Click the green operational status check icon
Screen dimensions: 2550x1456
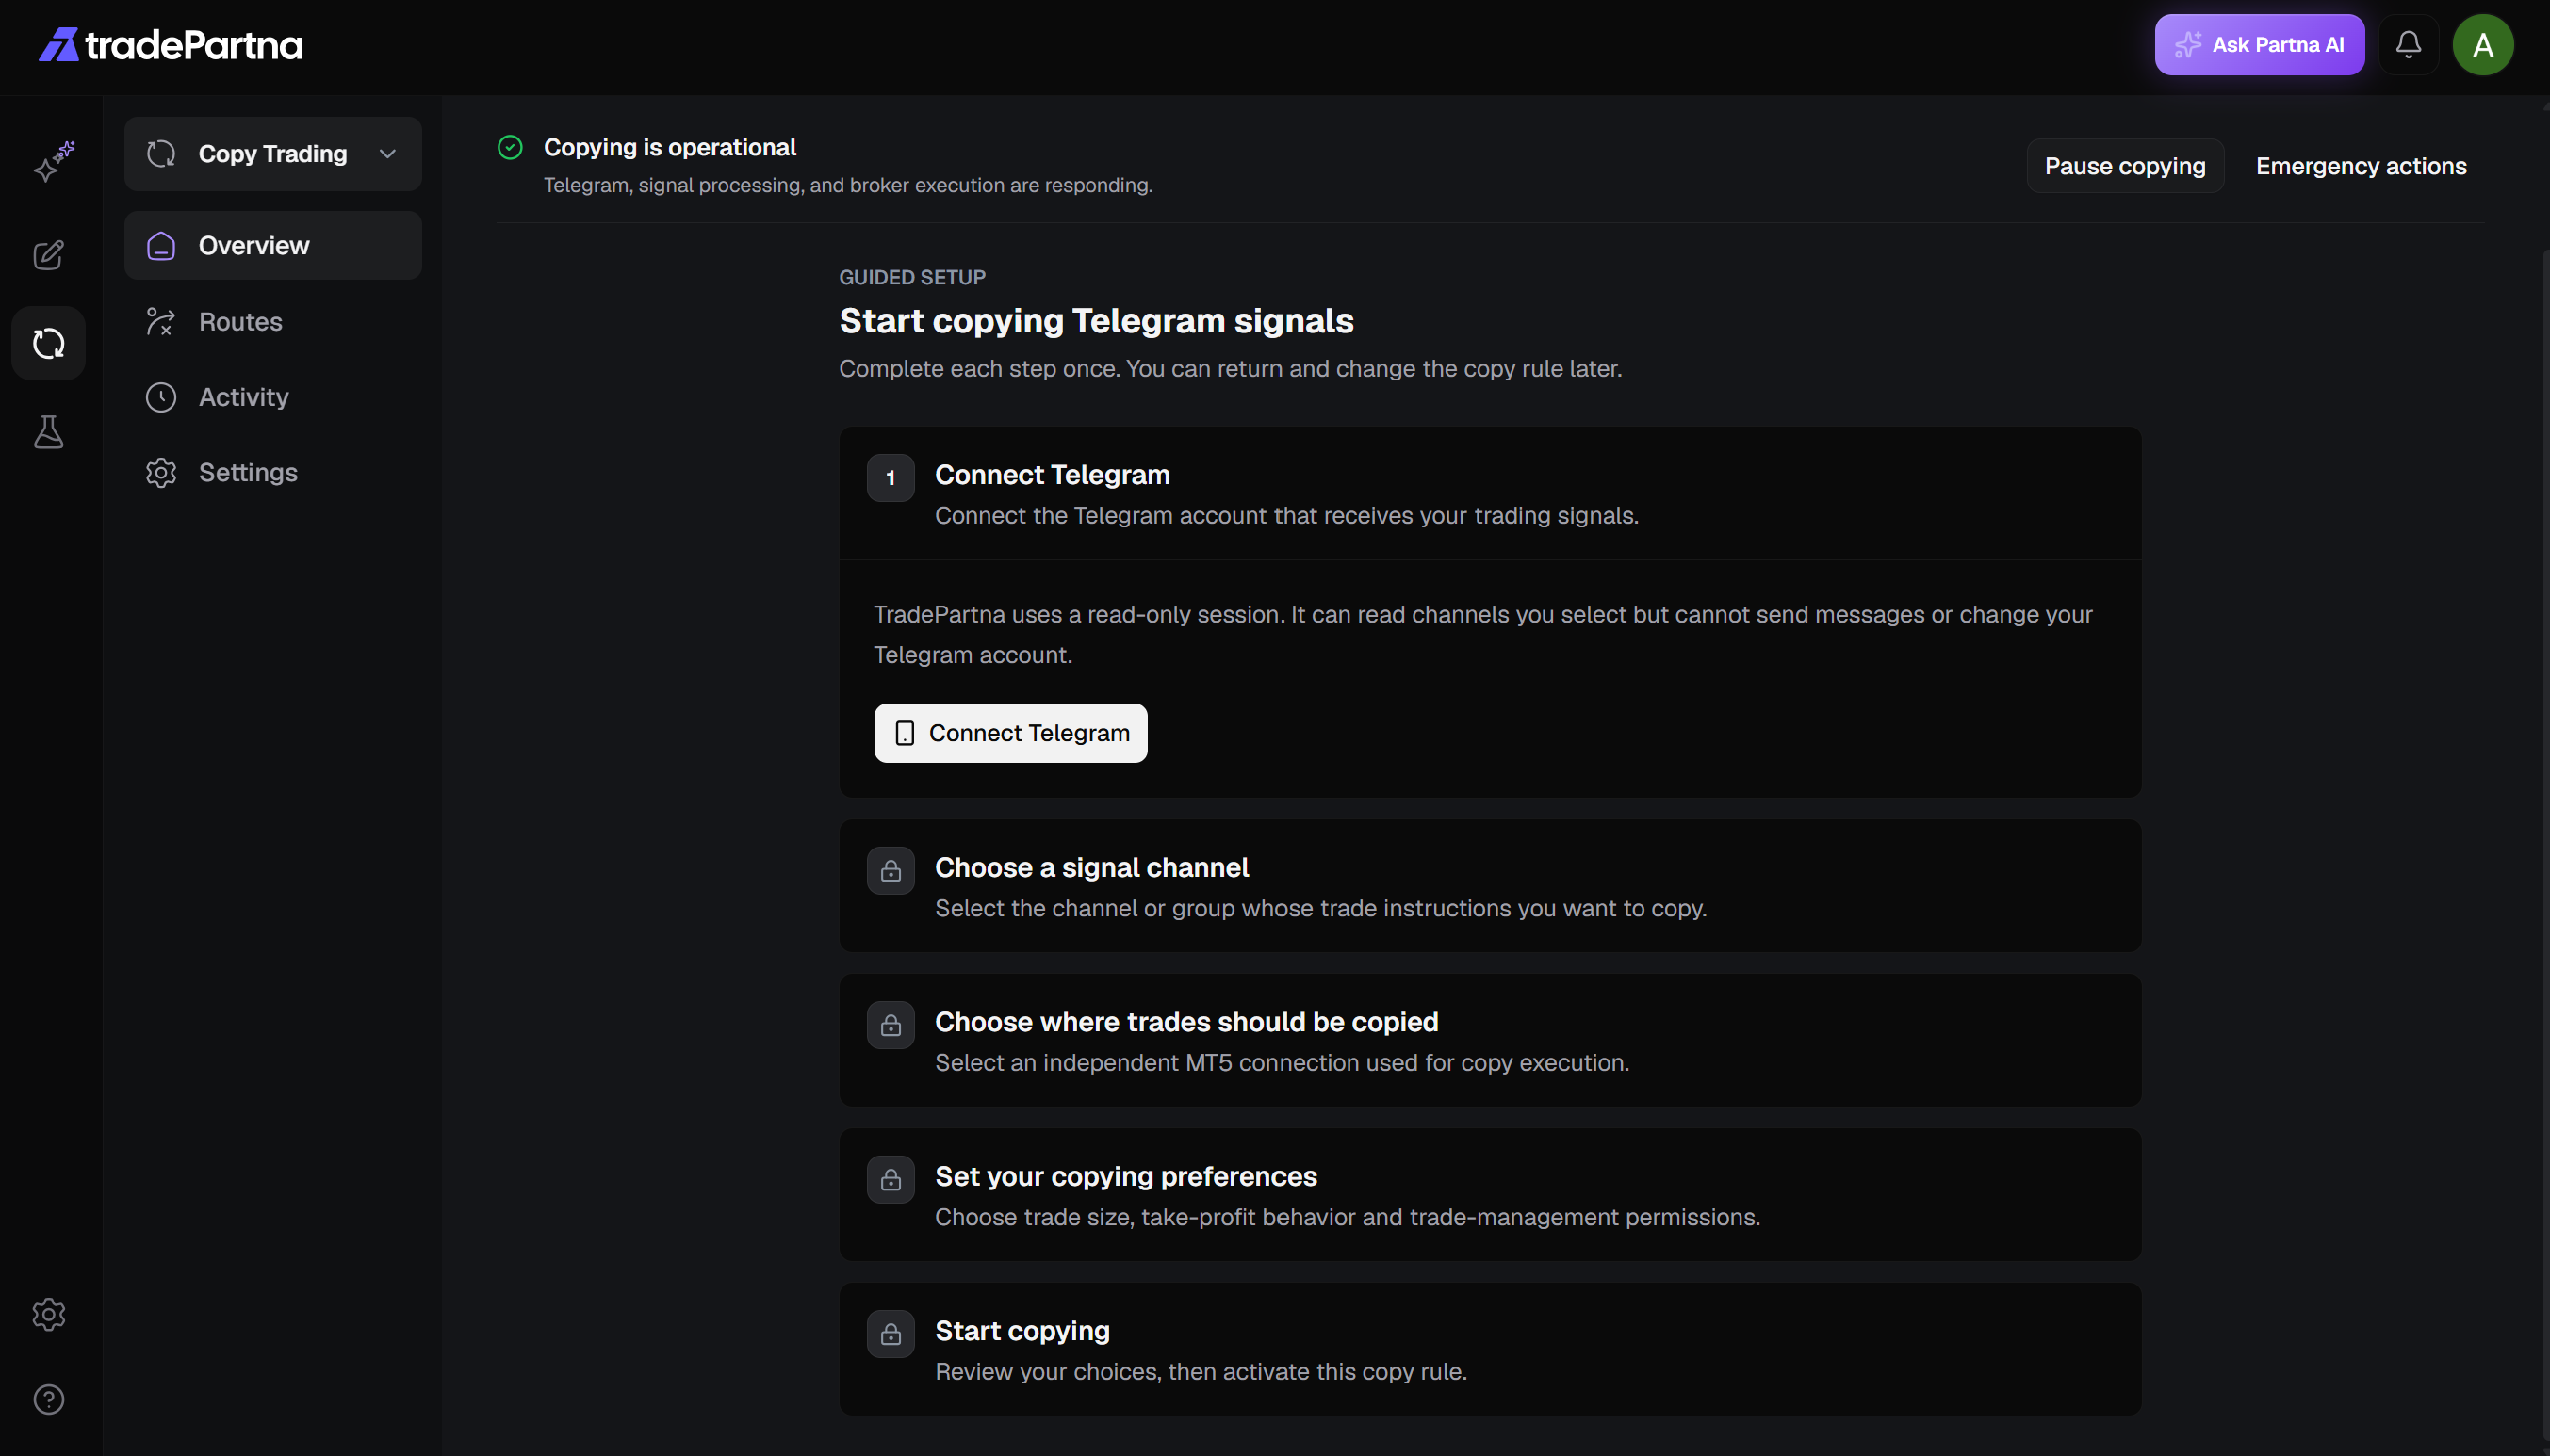[x=510, y=148]
